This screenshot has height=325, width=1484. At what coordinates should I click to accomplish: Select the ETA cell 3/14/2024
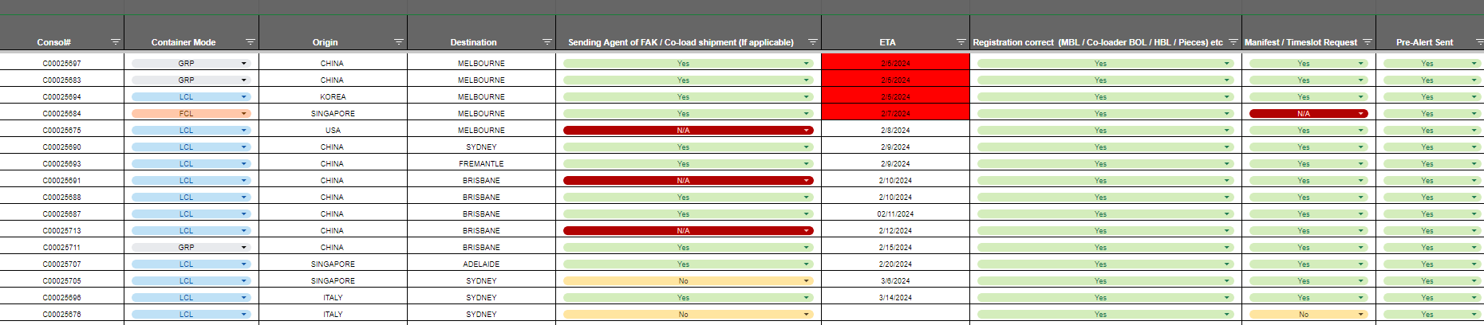895,297
